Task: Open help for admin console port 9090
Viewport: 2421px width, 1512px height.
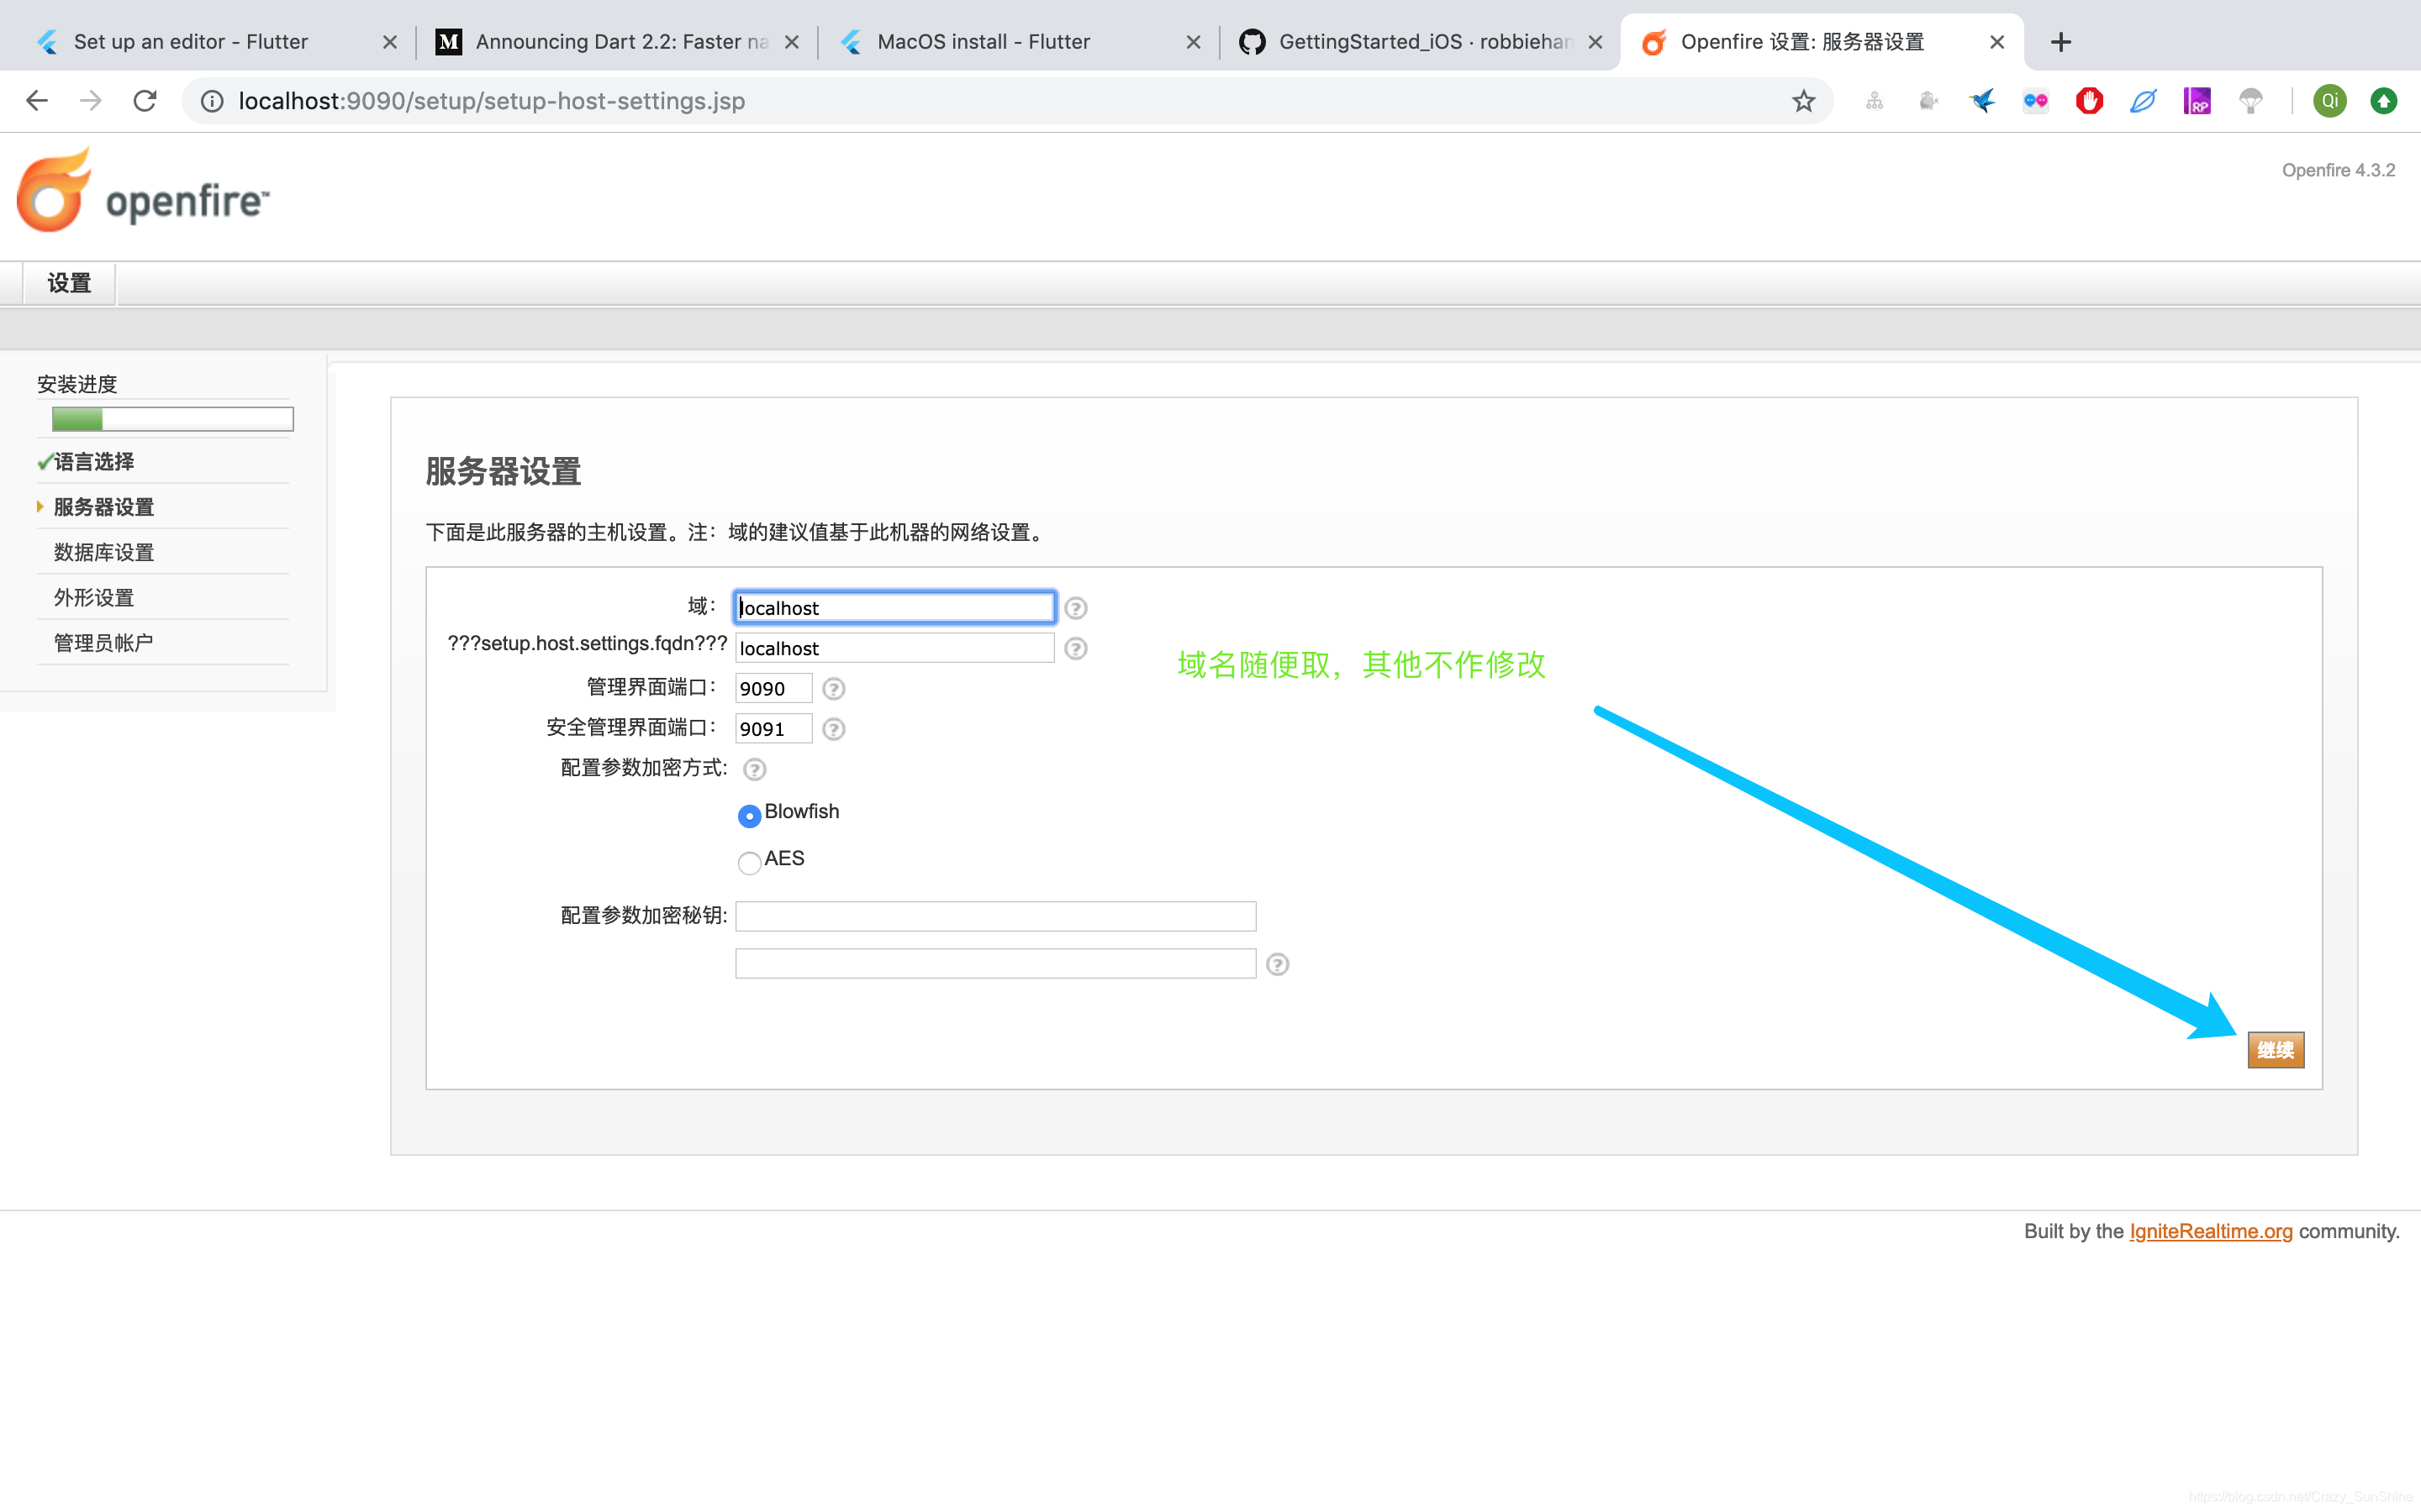Action: [833, 689]
